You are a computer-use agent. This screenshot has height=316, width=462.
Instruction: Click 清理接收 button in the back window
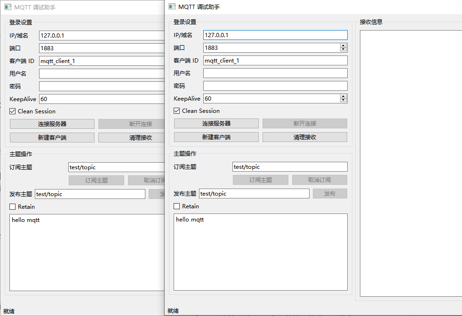(131, 137)
